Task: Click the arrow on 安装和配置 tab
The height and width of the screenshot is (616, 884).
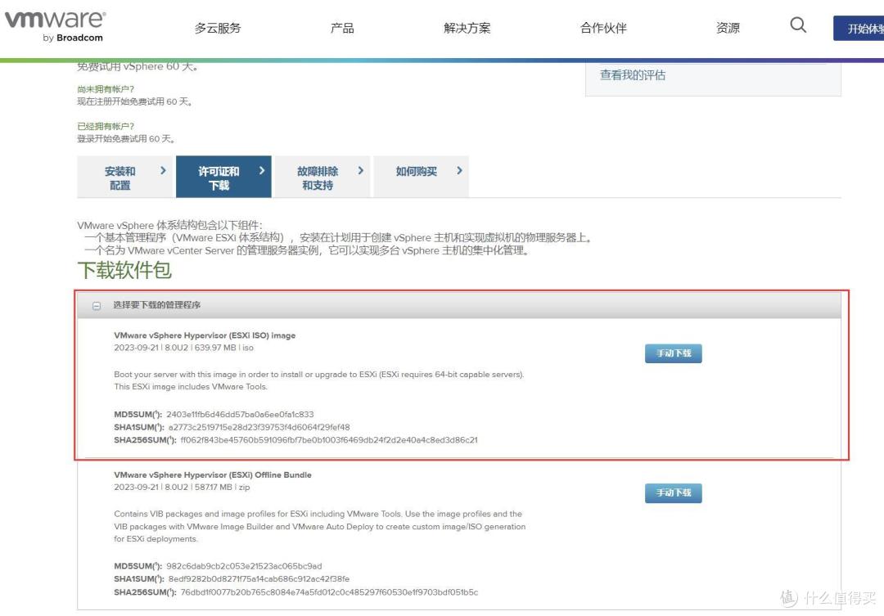Action: click(163, 170)
